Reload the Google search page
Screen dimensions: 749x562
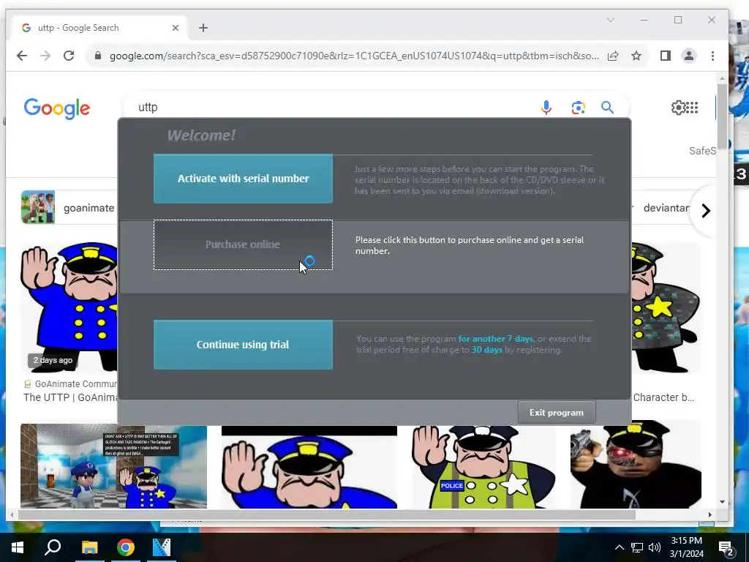coord(69,56)
